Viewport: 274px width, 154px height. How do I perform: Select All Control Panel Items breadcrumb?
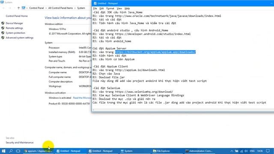coord(60,8)
